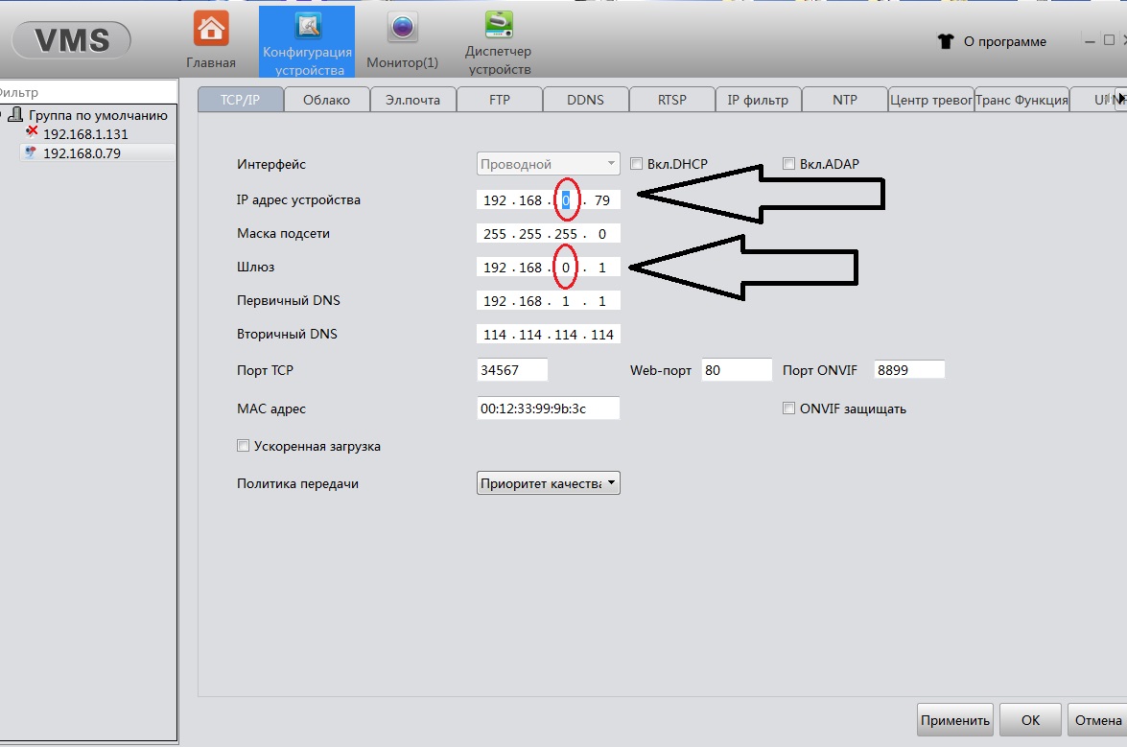Open the Интерфейс Проводной dropdown
The height and width of the screenshot is (747, 1127).
tap(549, 164)
